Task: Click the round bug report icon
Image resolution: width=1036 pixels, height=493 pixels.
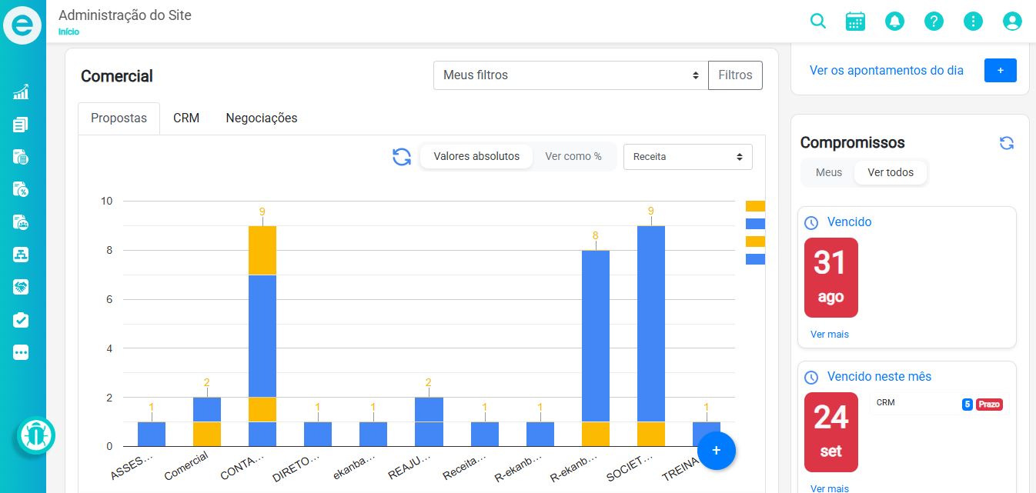Action: click(x=36, y=435)
